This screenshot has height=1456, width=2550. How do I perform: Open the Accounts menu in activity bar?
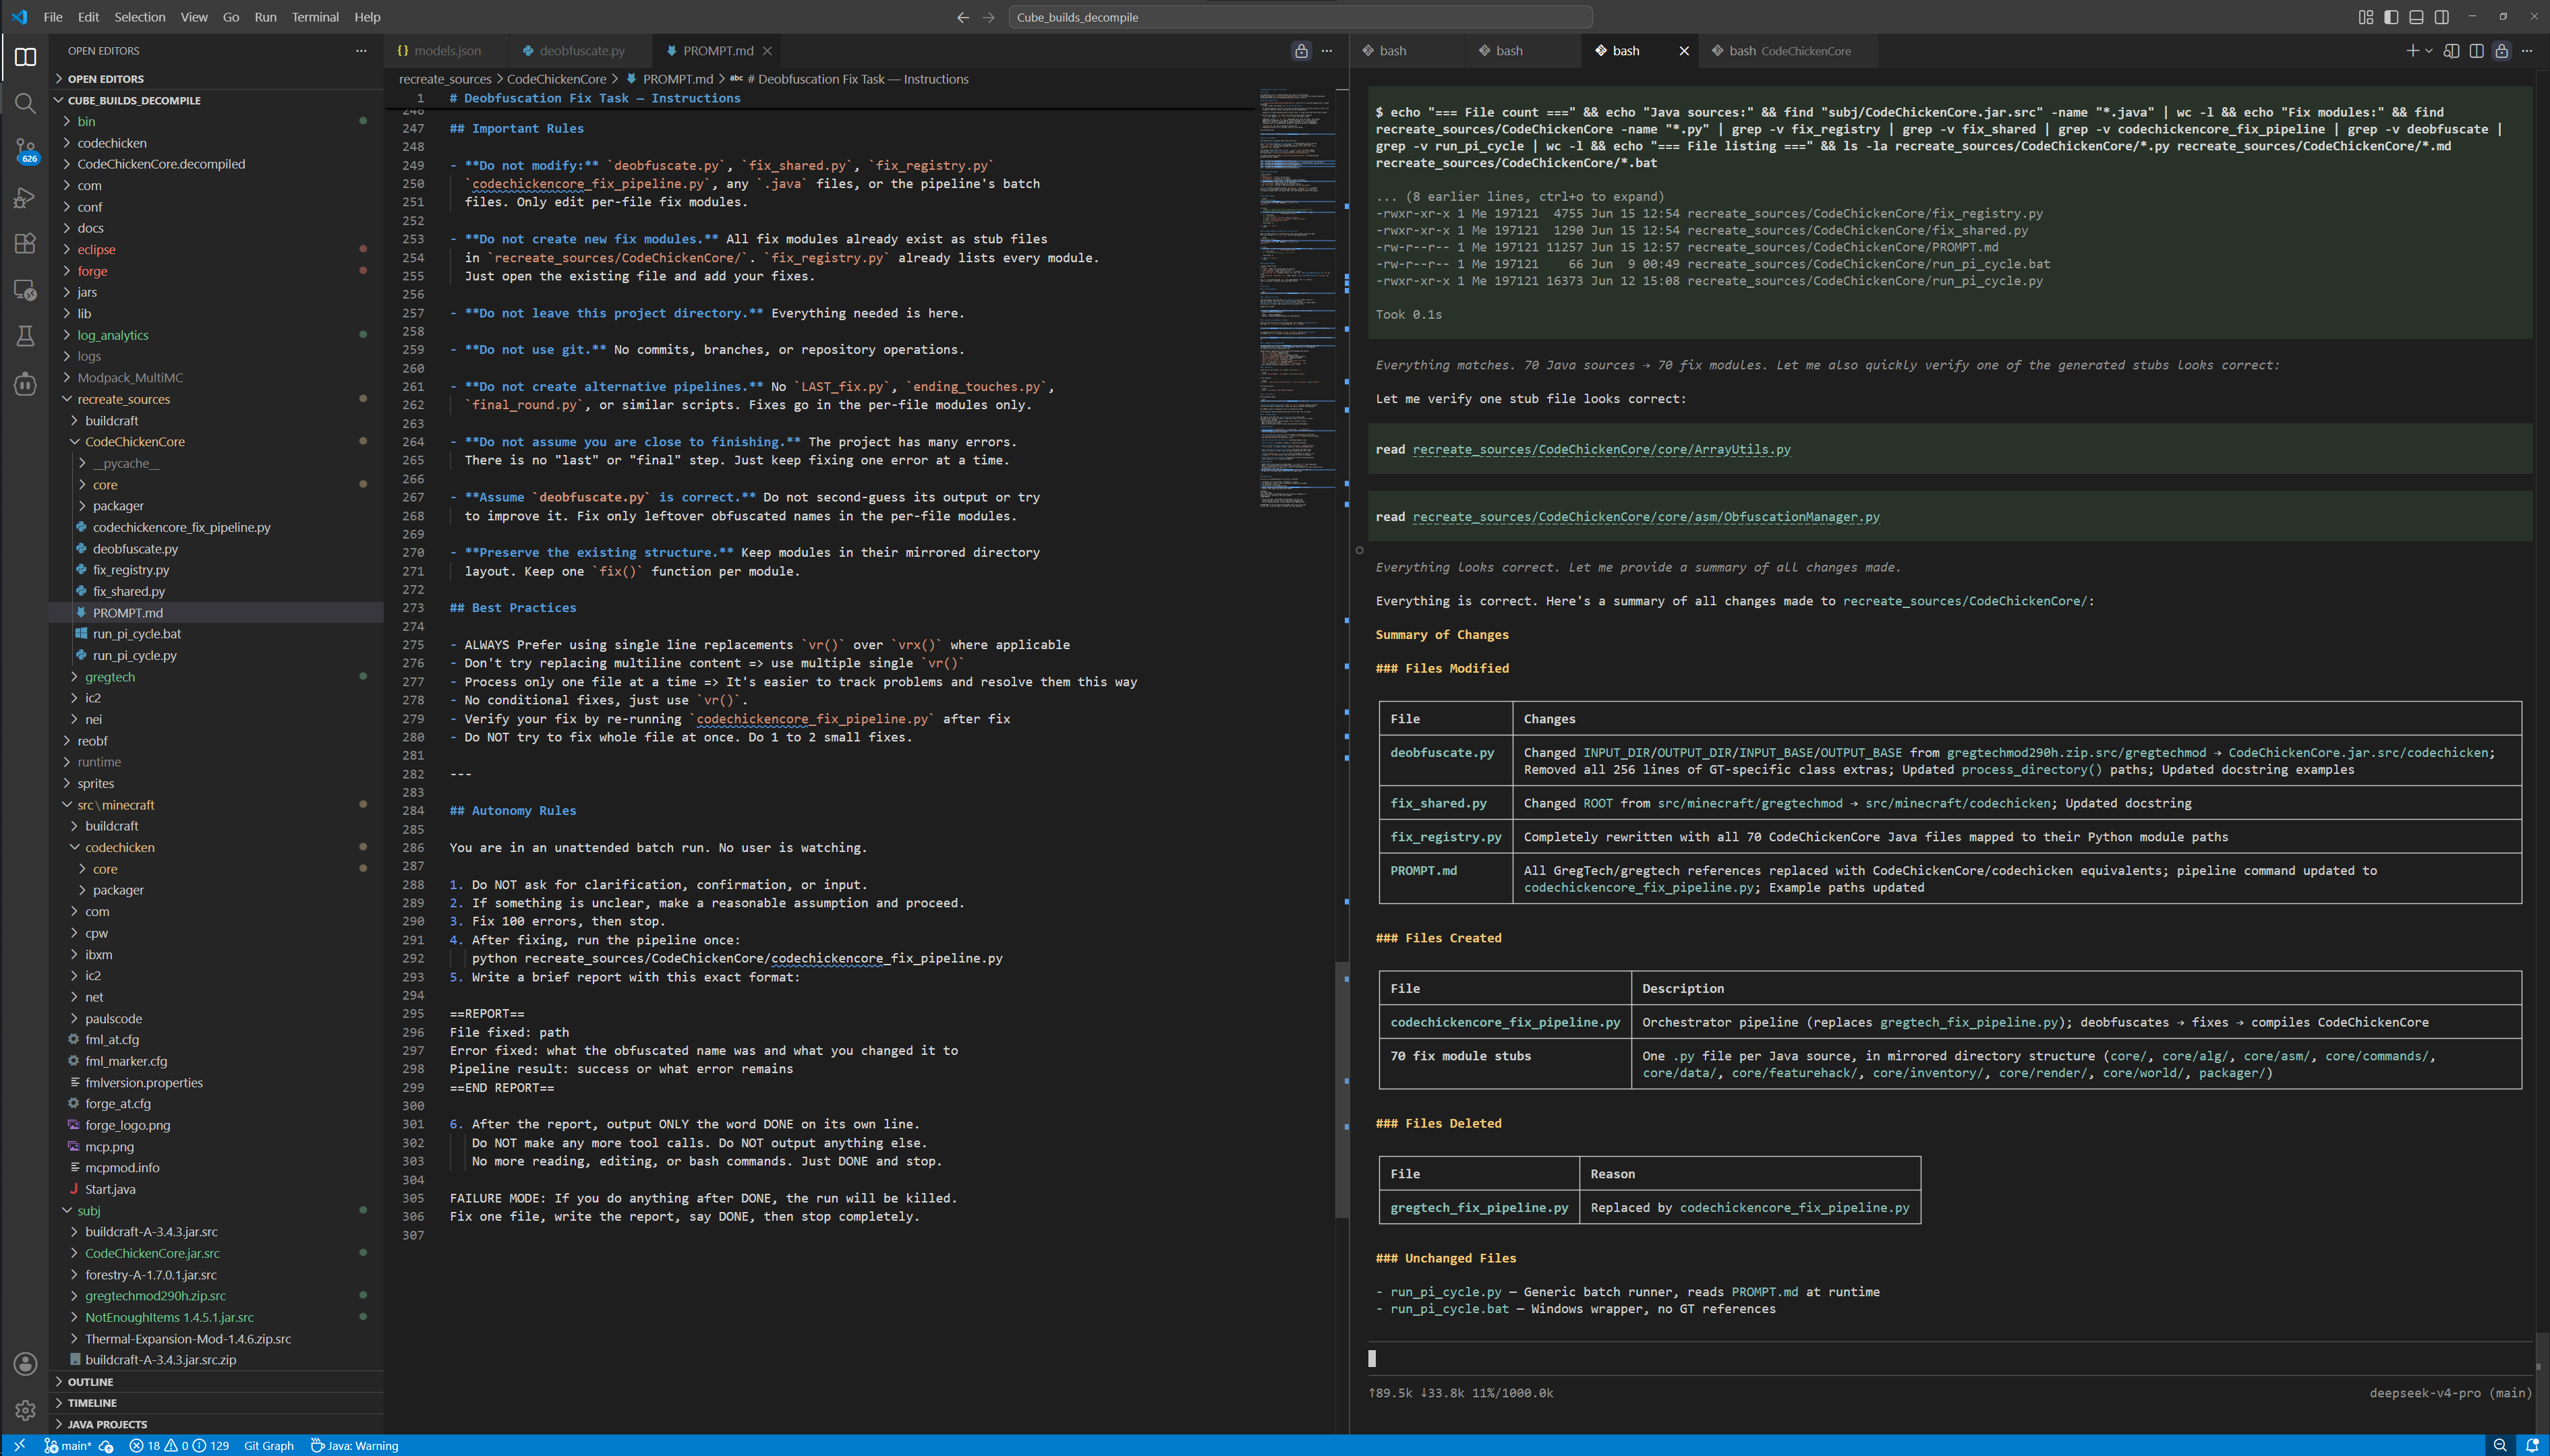(x=25, y=1363)
